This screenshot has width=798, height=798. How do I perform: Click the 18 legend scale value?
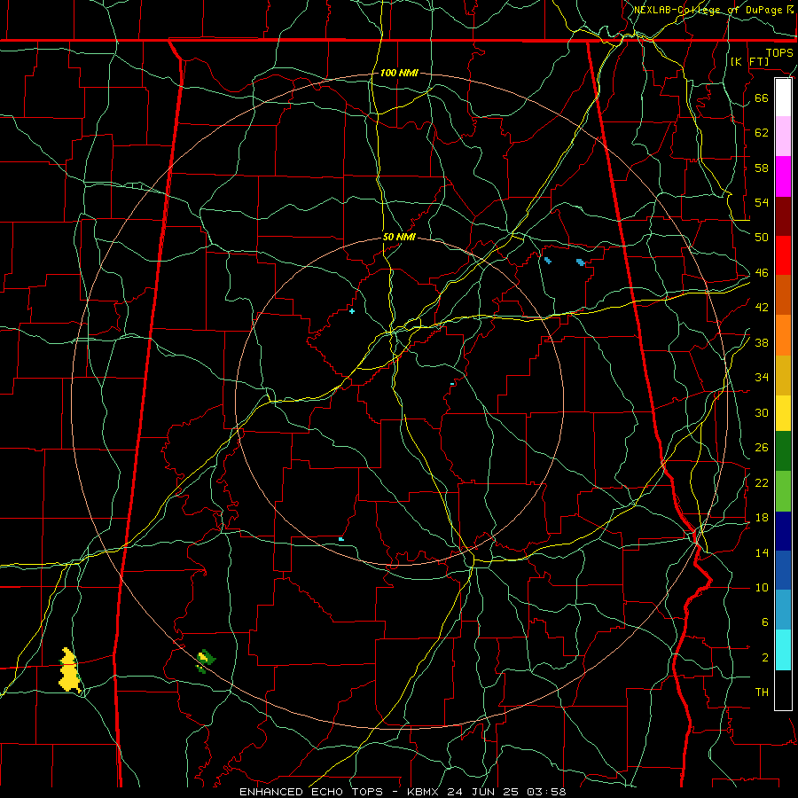762,518
